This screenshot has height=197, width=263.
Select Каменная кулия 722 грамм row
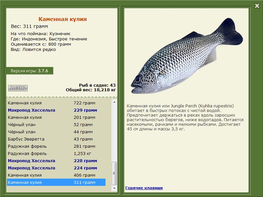(x=56, y=103)
